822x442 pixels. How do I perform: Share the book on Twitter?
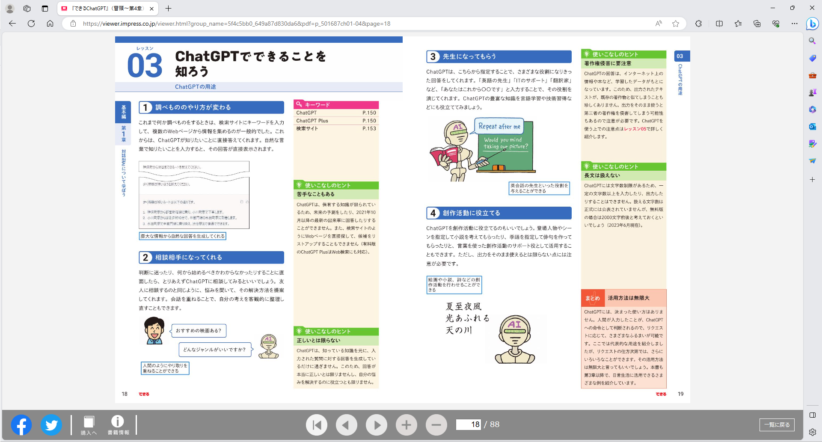tap(51, 425)
